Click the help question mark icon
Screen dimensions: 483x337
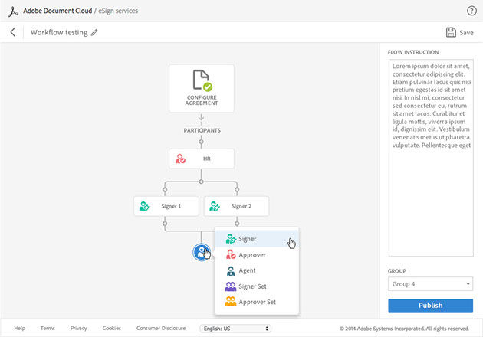click(x=471, y=11)
